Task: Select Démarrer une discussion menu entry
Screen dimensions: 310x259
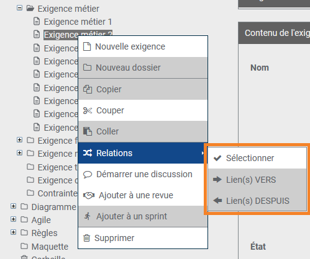Action: [143, 174]
